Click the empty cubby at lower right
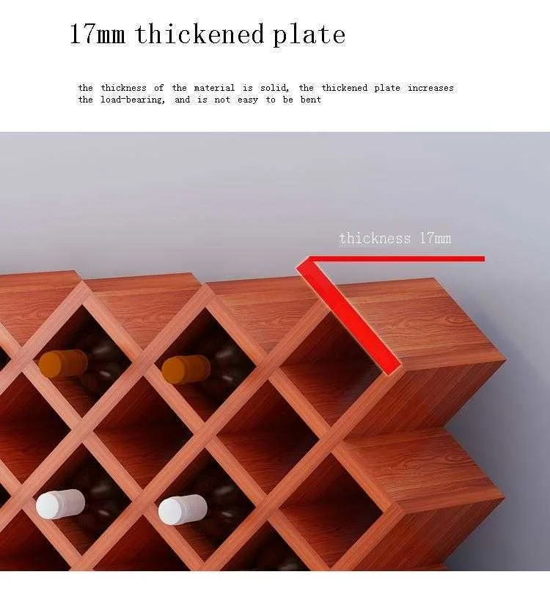The height and width of the screenshot is (610, 550). tap(330, 510)
